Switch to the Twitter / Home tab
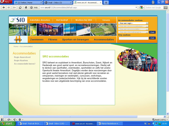The height and width of the screenshot is (126, 169). tap(28, 3)
